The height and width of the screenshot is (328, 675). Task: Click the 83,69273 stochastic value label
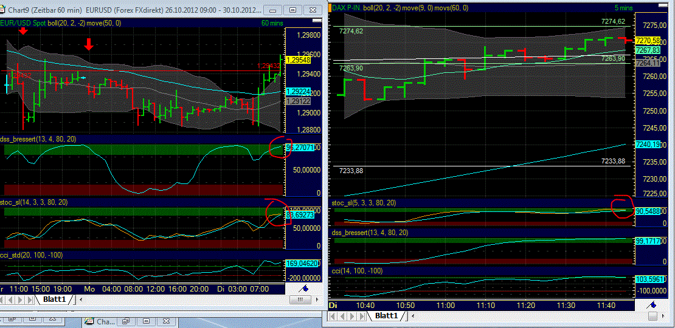(300, 214)
